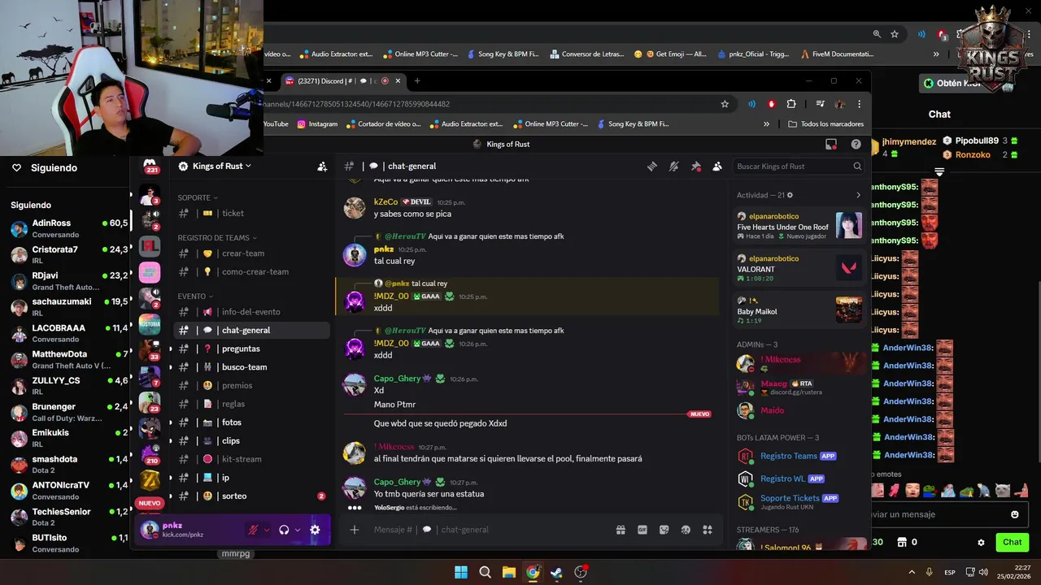
Task: Open new tab plus button in Chrome
Action: 417,81
